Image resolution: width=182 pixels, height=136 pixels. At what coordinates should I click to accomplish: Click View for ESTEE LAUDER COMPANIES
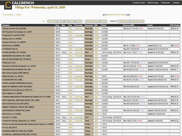click(x=70, y=83)
